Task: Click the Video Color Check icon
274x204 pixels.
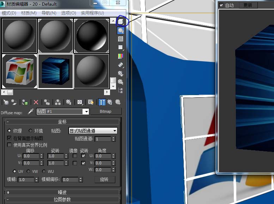Action: (121, 56)
